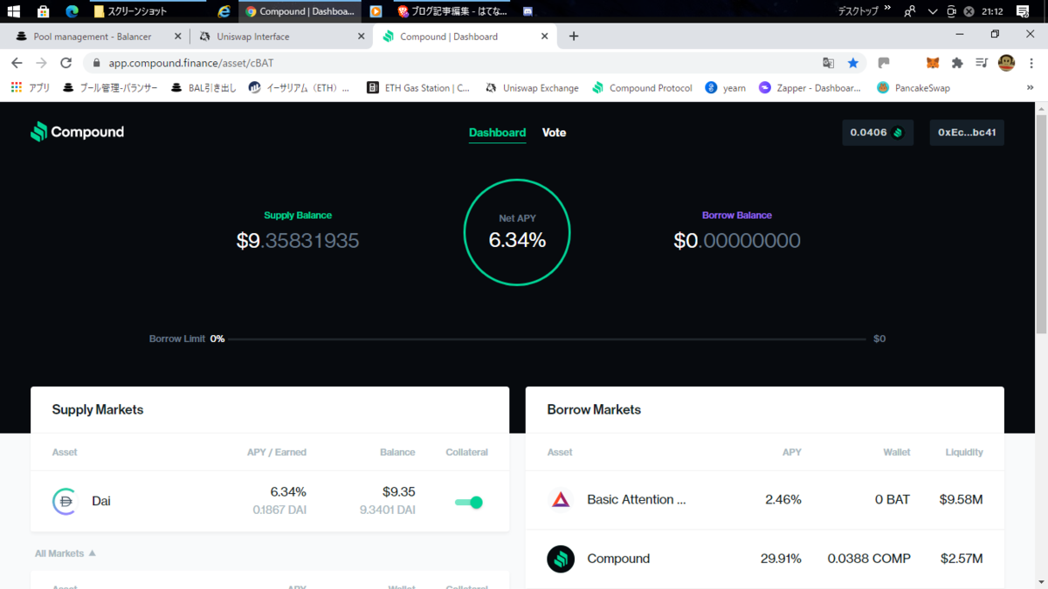
Task: Close the Uniswap Interface tab
Action: pyautogui.click(x=362, y=37)
